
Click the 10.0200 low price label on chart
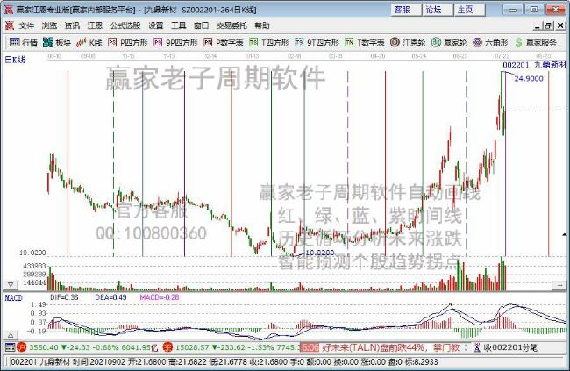319,253
